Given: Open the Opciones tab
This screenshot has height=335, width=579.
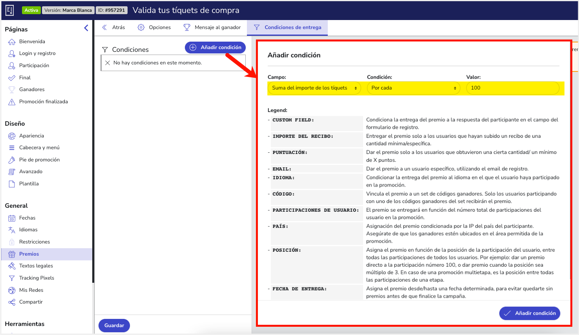Looking at the screenshot, I should point(154,27).
